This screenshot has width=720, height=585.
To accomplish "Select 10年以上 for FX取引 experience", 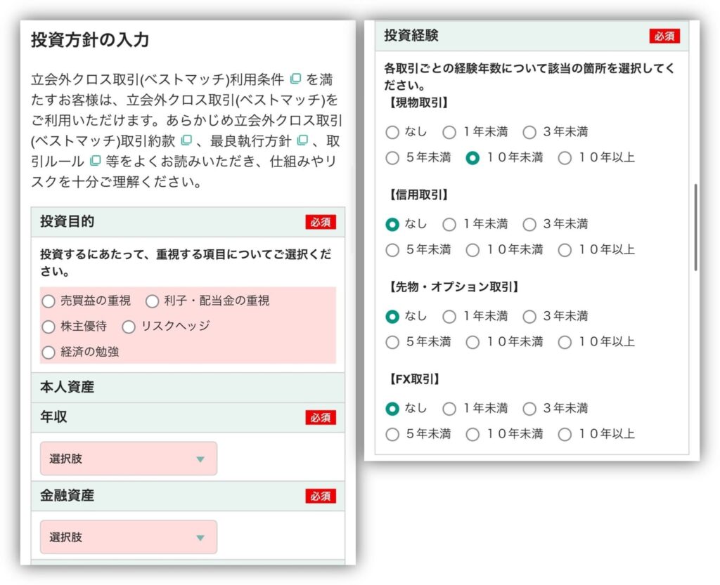I will tap(565, 435).
